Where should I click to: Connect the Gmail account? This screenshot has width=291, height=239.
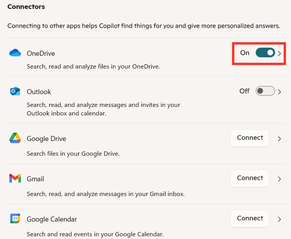(250, 178)
